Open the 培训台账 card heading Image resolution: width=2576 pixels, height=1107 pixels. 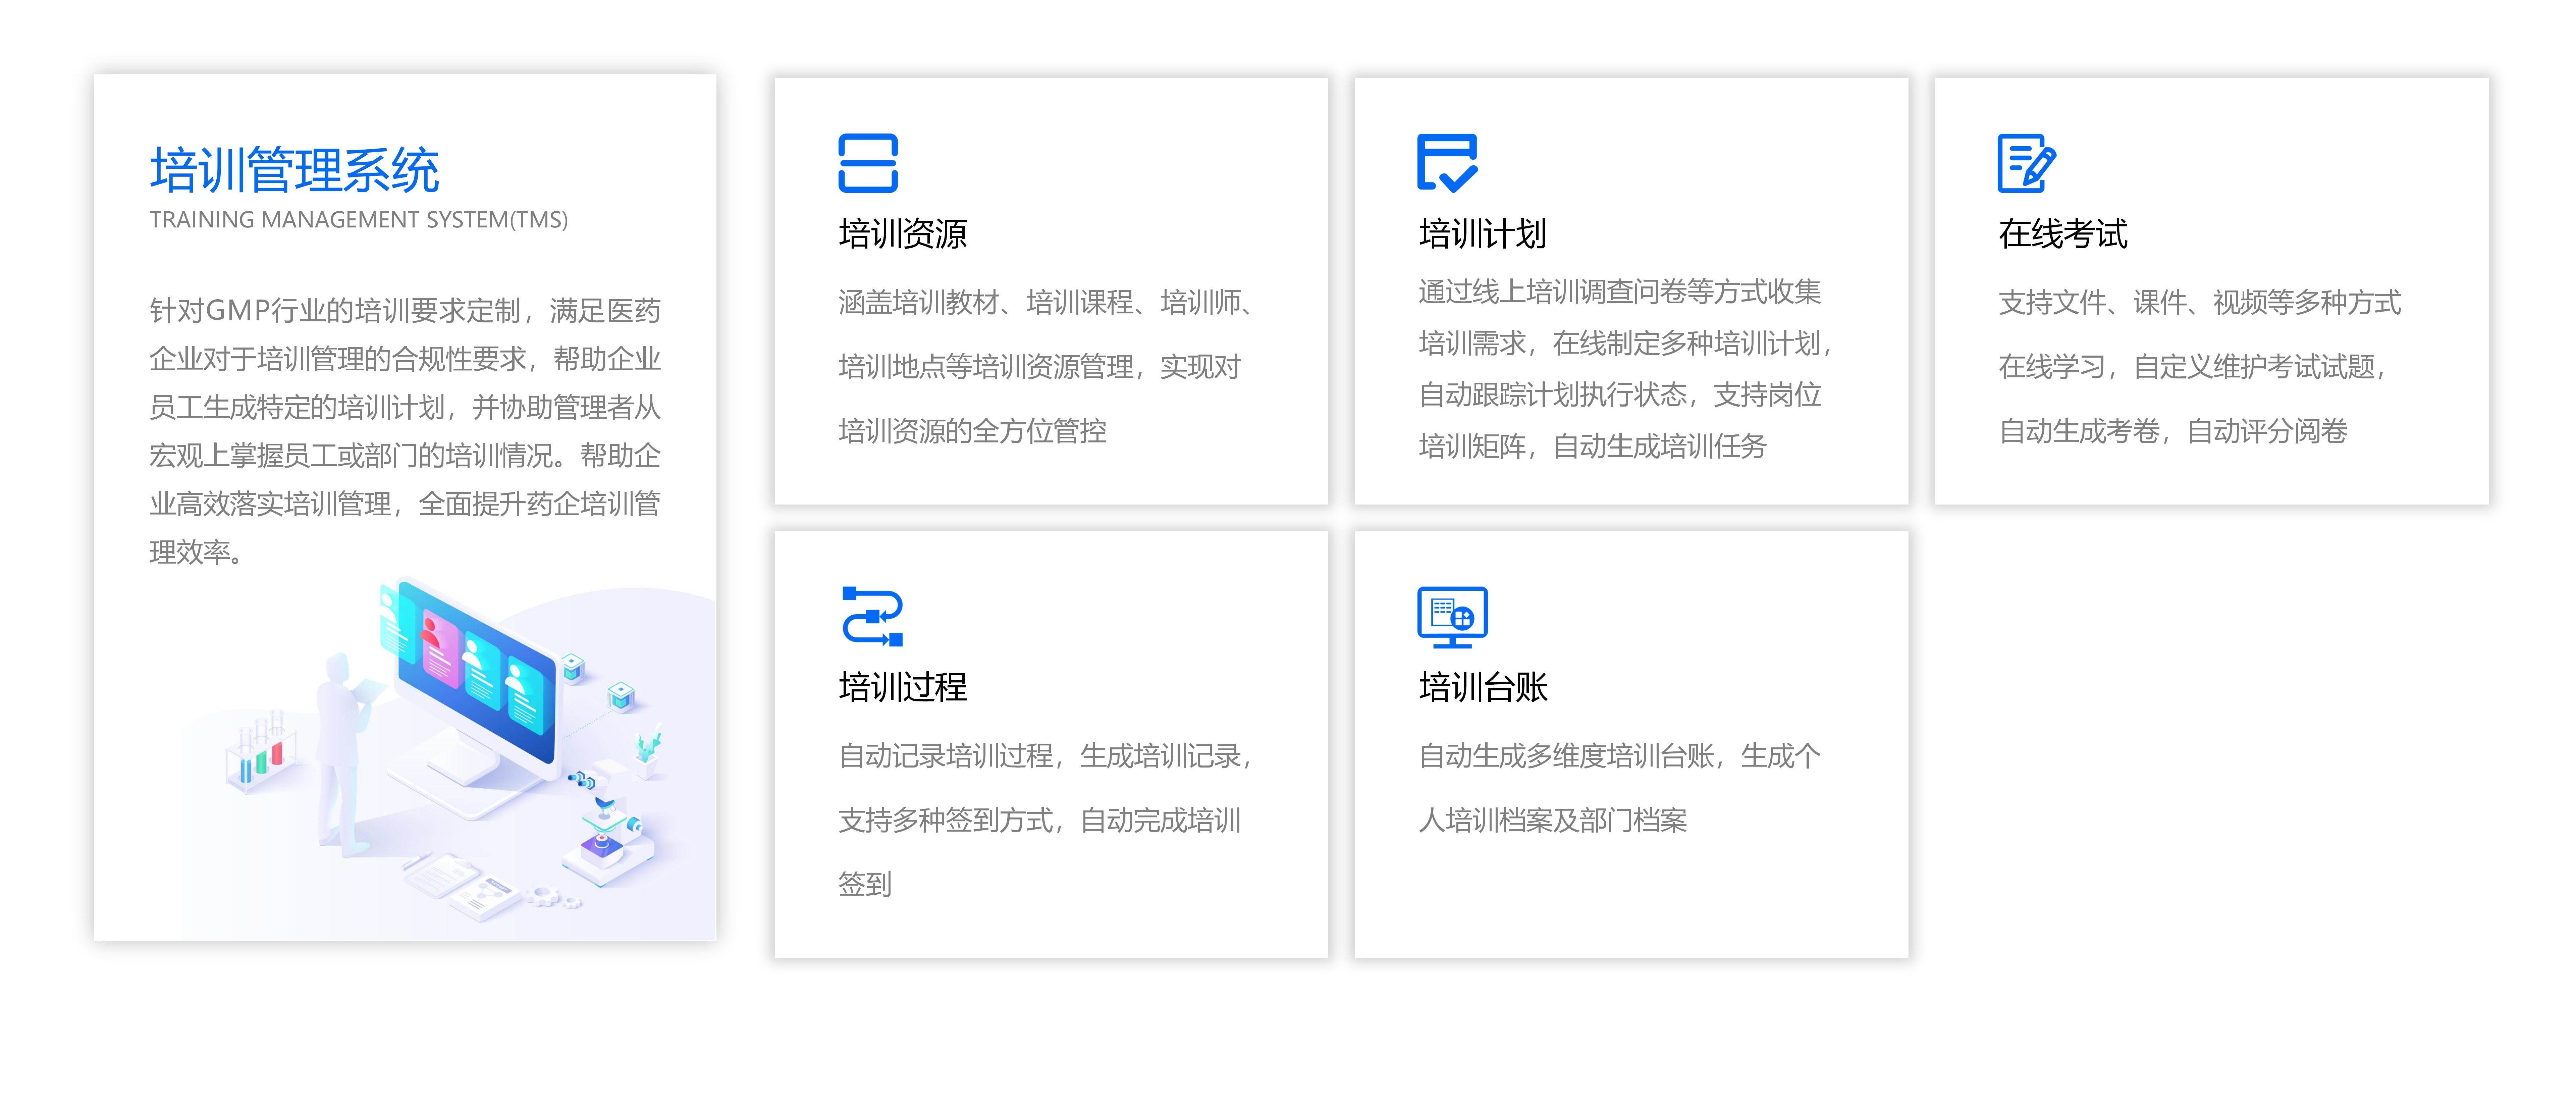pyautogui.click(x=1483, y=687)
